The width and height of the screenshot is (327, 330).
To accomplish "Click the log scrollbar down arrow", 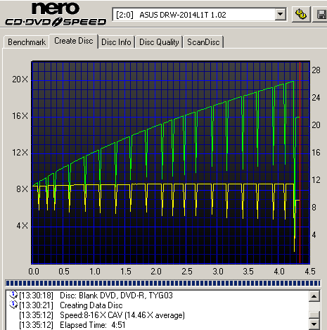I will 314,324.
